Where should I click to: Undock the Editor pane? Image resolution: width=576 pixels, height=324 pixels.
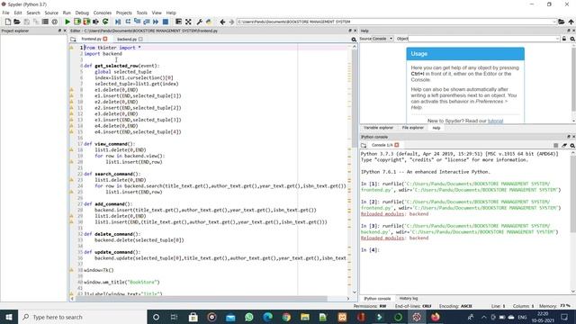tap(350, 31)
